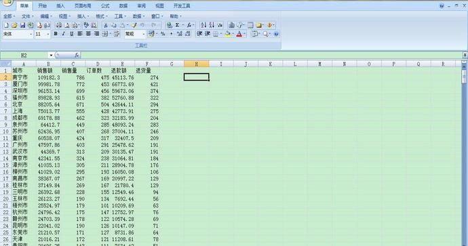Click the Print icon in toolbar
Screen dimensions: 468x246
tap(59, 25)
